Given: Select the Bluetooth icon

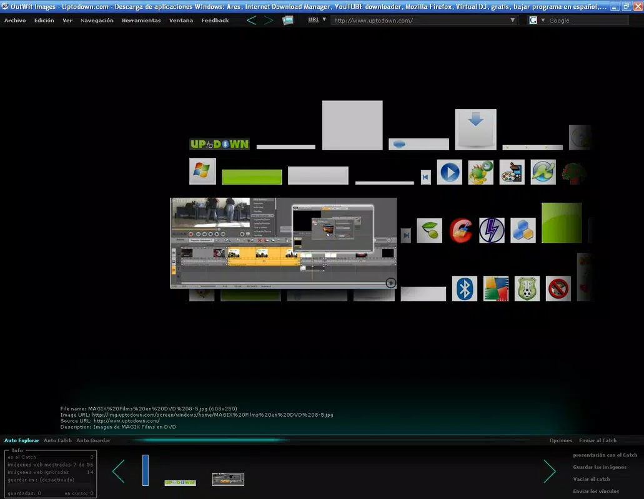Looking at the screenshot, I should 465,289.
